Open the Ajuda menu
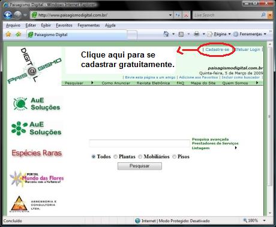This screenshot has height=227, width=276. point(110,25)
